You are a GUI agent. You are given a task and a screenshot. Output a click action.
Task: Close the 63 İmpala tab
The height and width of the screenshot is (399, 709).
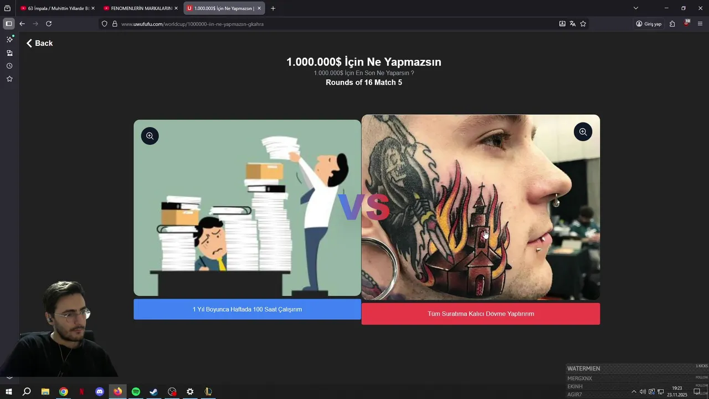93,8
